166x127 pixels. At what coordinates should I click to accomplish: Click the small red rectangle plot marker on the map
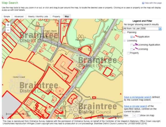[94, 97]
